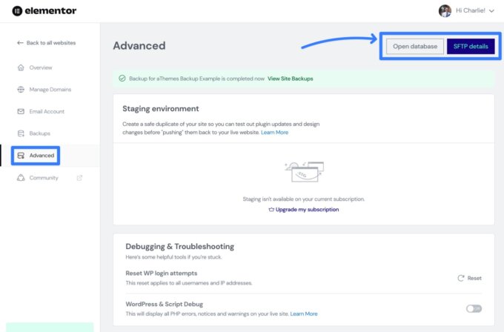Open the user avatar profile picture

pyautogui.click(x=445, y=11)
